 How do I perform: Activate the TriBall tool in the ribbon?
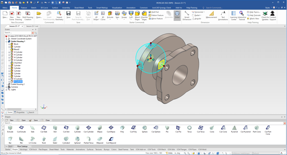[x=177, y=15]
